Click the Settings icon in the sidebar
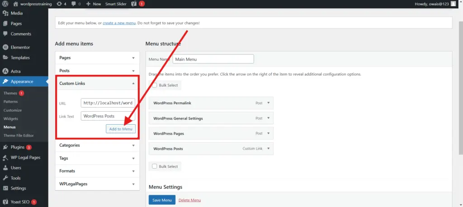This screenshot has height=207, width=463. click(5, 188)
